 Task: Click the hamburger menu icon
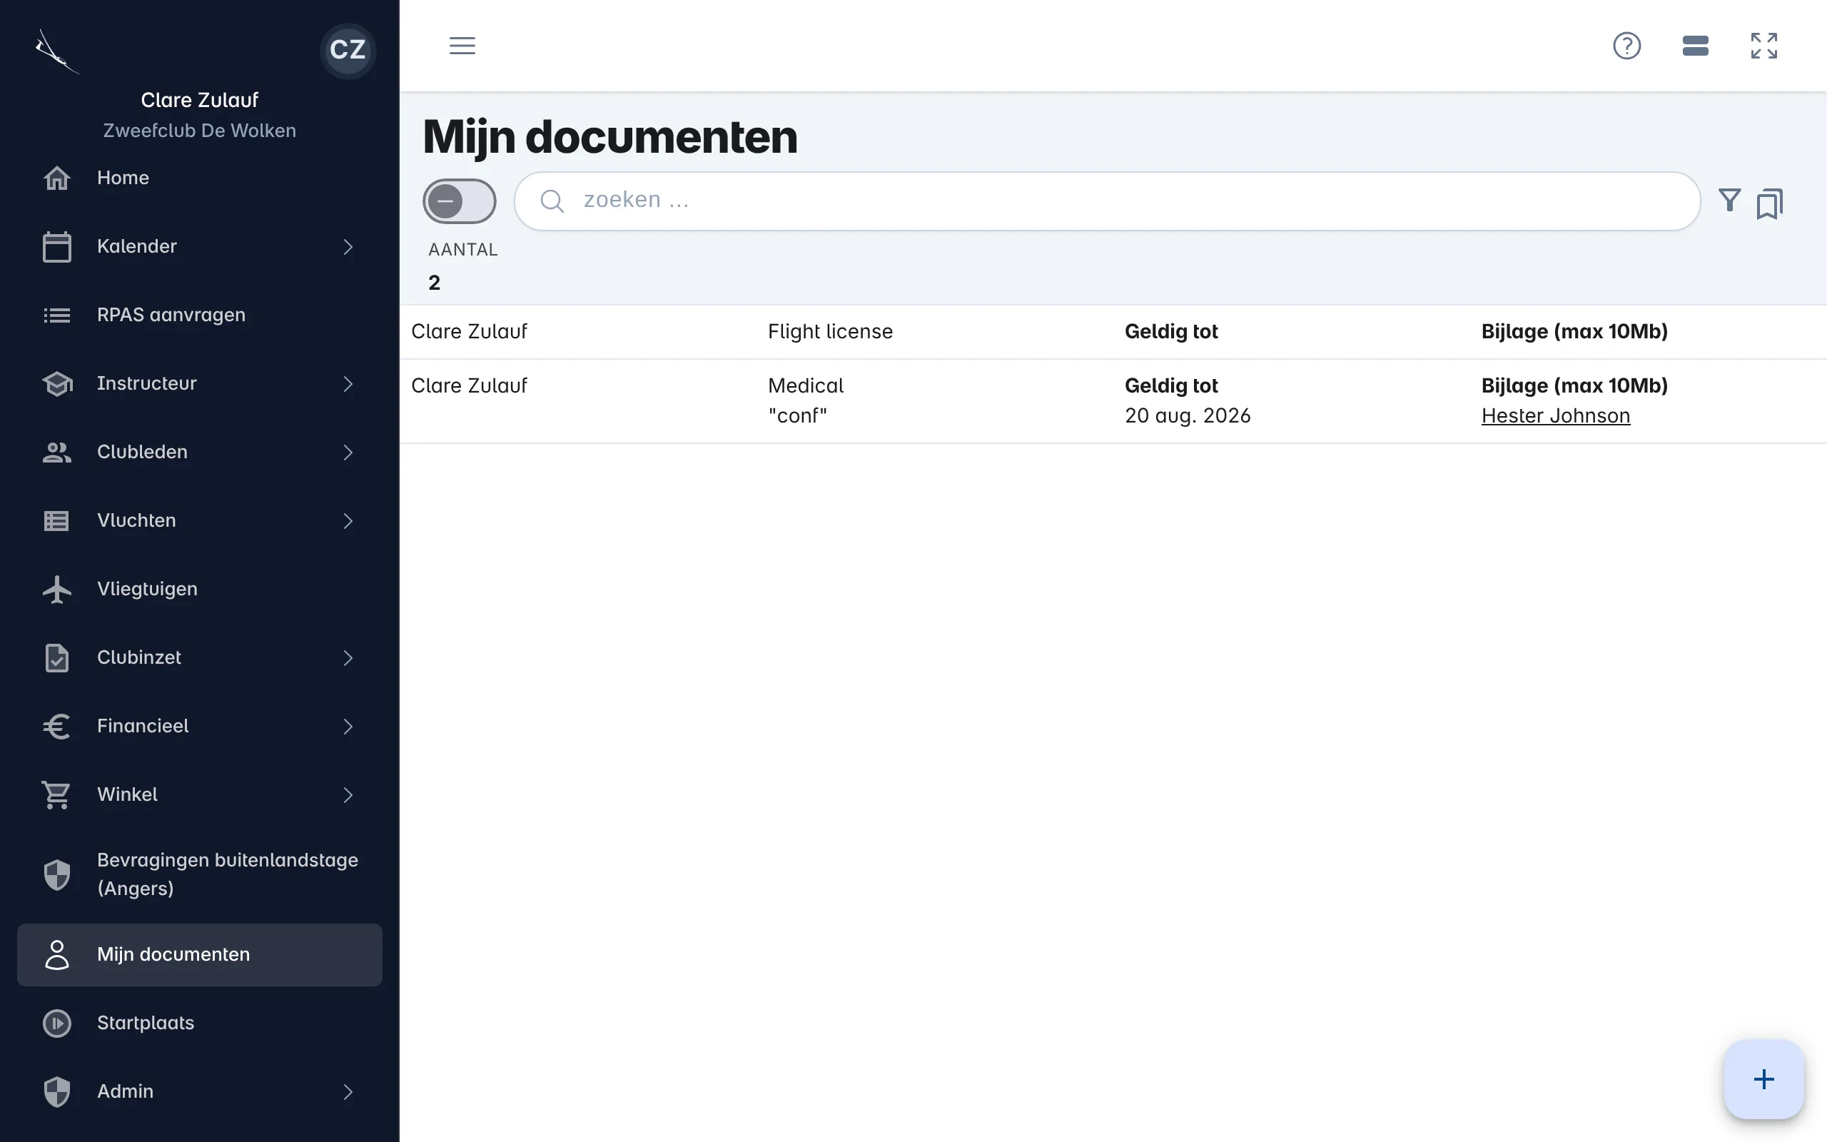coord(462,45)
